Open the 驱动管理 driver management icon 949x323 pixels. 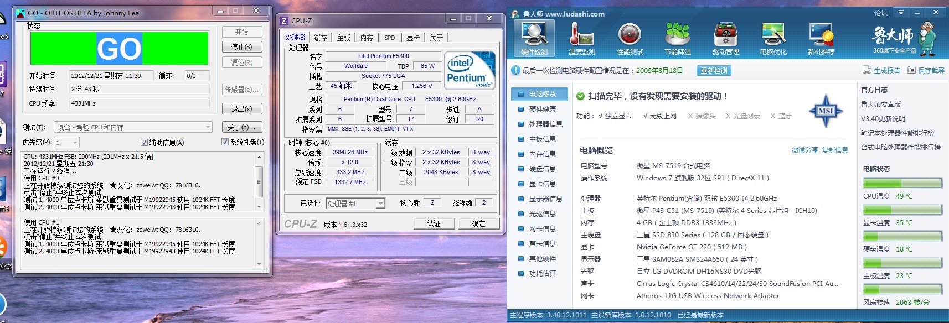click(726, 38)
